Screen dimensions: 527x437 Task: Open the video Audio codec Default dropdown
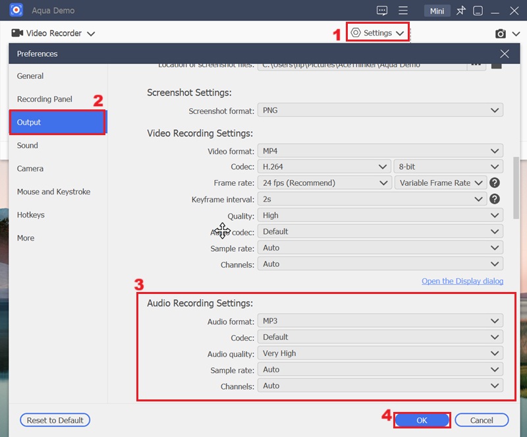380,231
